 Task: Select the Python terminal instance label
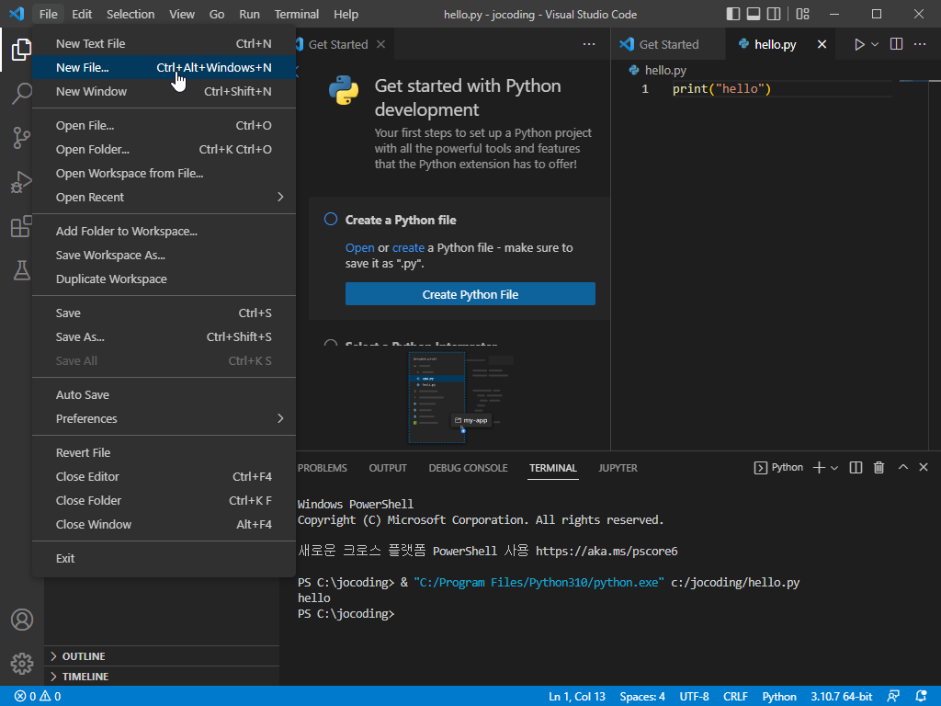tap(778, 468)
